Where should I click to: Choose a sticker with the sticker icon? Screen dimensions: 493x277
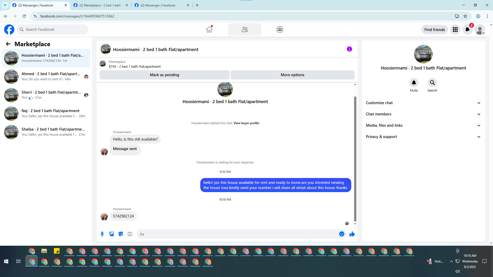(x=121, y=234)
